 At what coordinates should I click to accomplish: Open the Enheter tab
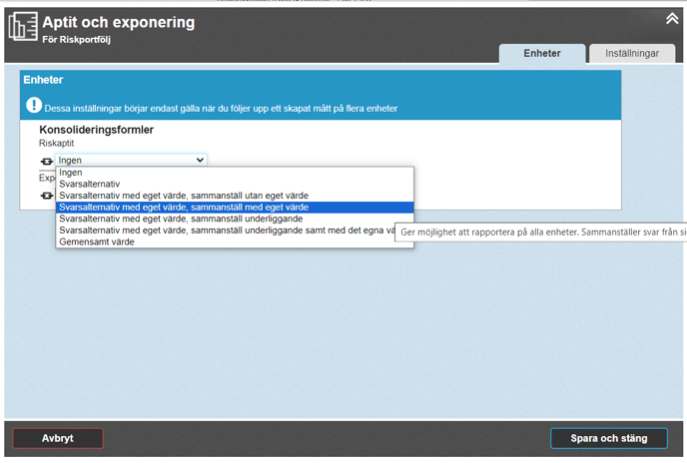[541, 54]
